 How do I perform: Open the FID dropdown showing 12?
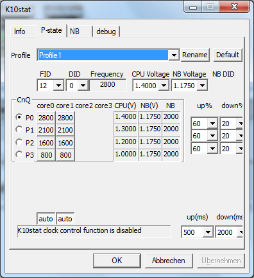pos(58,86)
